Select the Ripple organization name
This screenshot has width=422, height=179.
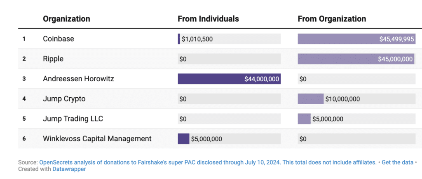tap(53, 59)
